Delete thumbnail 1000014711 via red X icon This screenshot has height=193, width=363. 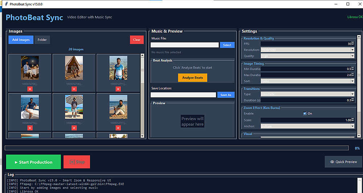pos(118,89)
